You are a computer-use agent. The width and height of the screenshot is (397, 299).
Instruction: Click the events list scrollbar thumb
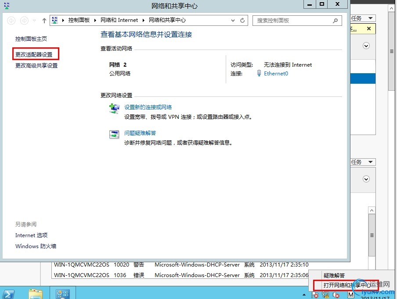click(x=372, y=235)
